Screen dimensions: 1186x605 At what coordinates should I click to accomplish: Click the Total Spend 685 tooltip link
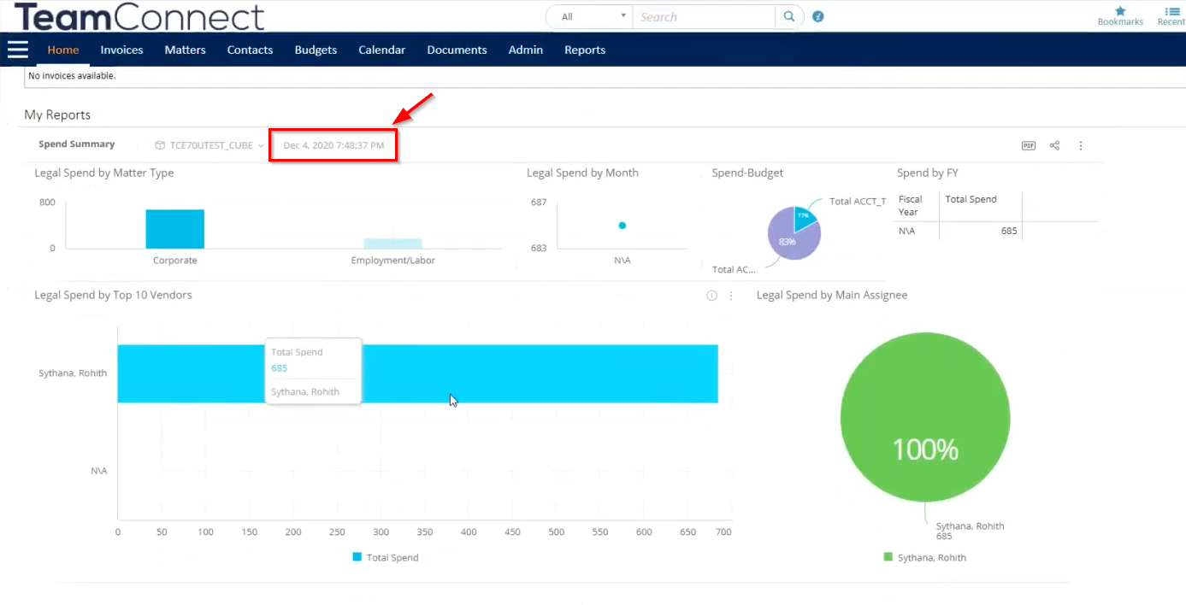(279, 367)
